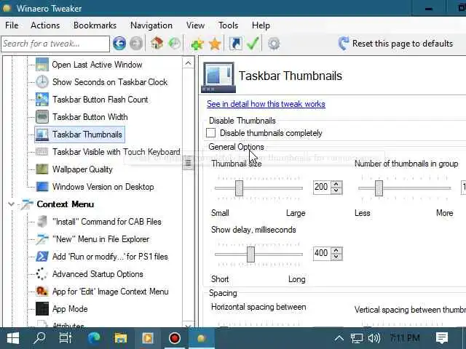Select App for 'Edit' Image Context Menu

pos(110,292)
